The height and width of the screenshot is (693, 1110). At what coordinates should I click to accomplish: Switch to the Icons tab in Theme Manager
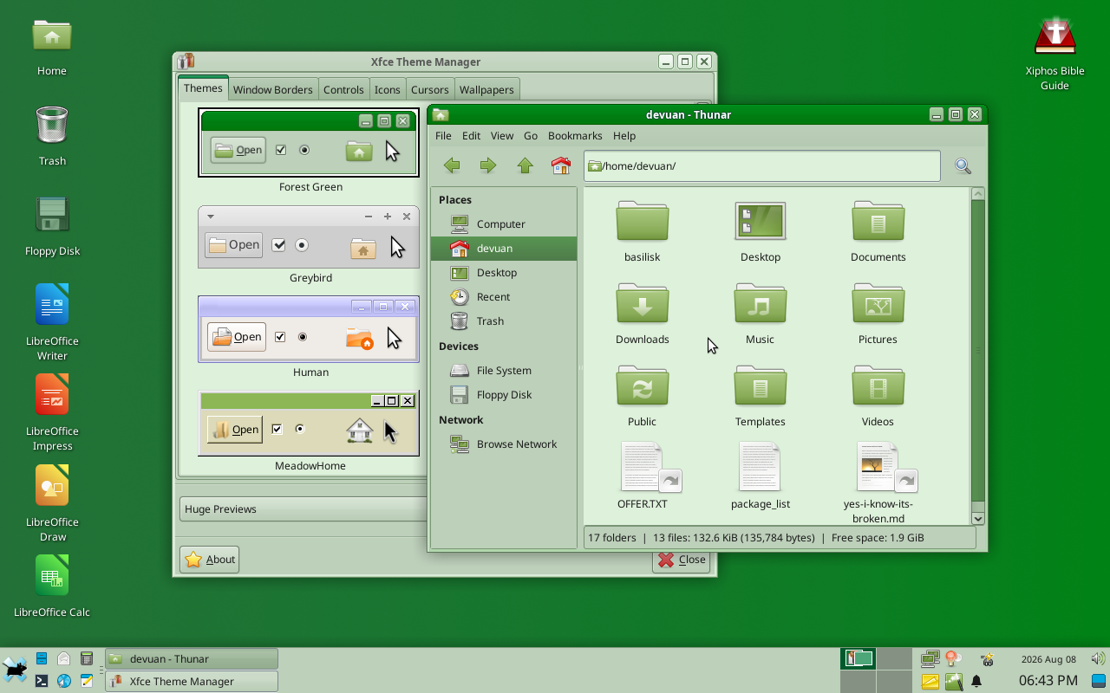point(388,89)
